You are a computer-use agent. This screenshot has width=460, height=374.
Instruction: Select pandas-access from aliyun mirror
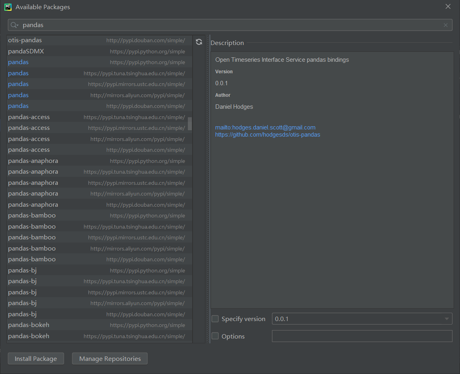100,139
